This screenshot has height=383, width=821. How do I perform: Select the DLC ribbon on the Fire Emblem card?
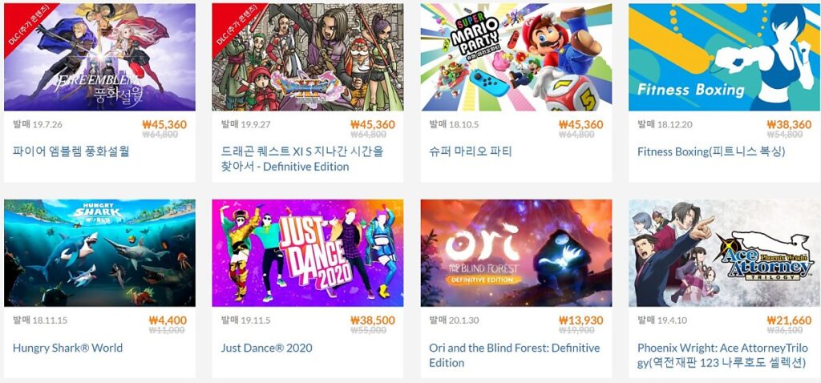point(26,26)
